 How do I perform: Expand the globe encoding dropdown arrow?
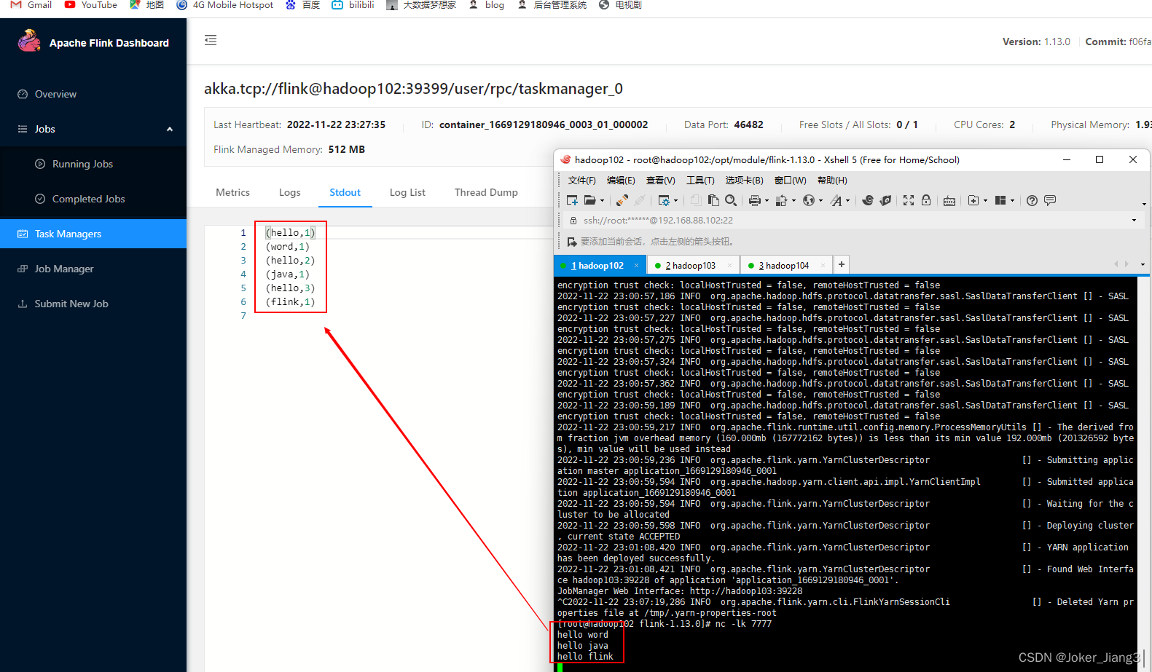click(820, 201)
